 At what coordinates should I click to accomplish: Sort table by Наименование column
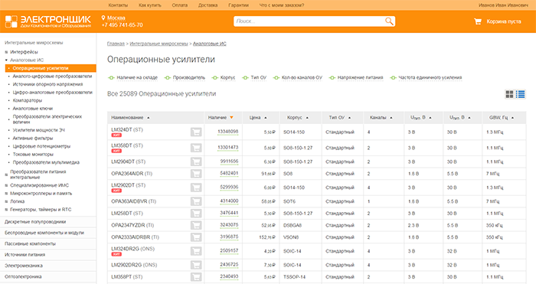point(130,118)
